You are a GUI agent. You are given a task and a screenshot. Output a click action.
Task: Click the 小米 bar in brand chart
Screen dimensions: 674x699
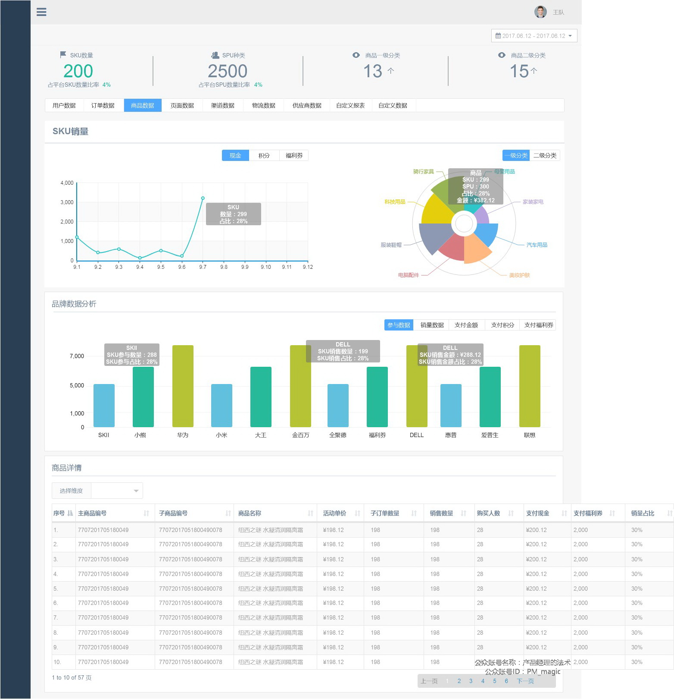click(222, 406)
